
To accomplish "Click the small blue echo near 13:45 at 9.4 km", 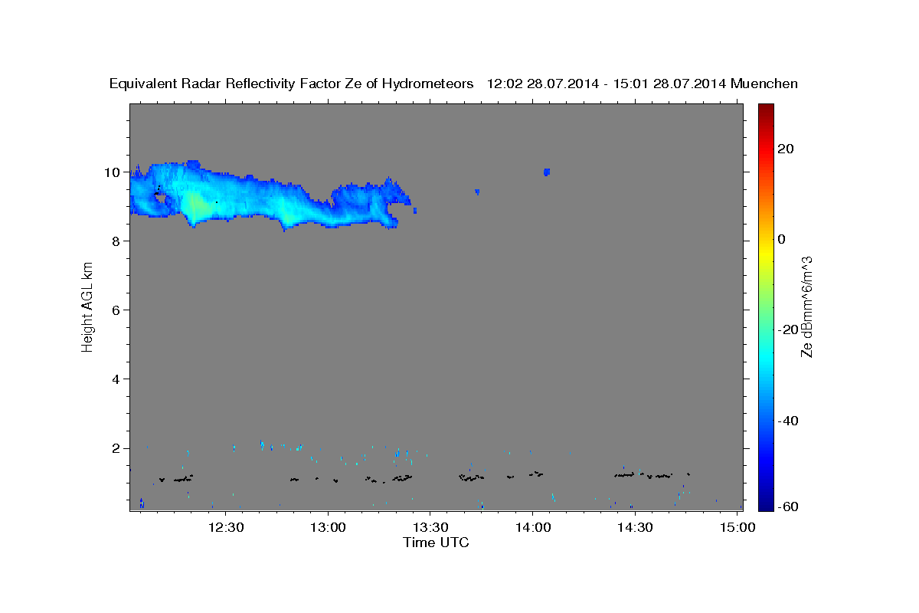I will pos(477,192).
